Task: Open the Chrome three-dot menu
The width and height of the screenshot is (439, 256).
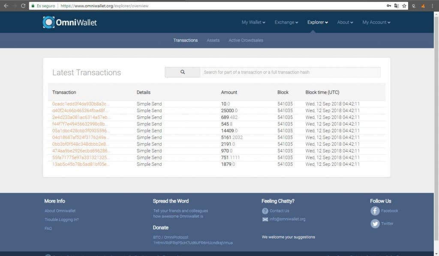Action: [432, 6]
